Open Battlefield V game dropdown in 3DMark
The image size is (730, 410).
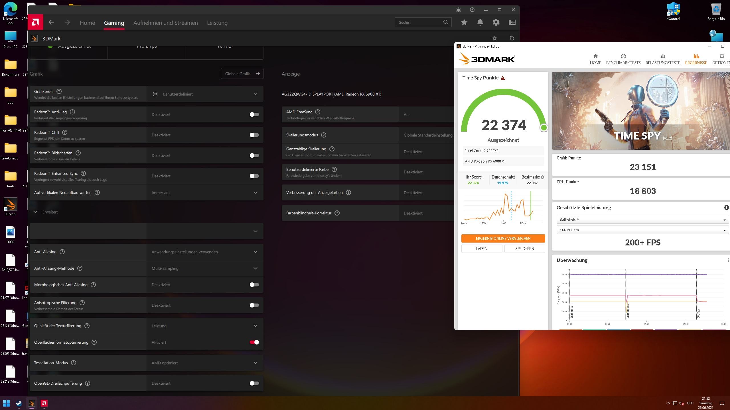(x=642, y=219)
